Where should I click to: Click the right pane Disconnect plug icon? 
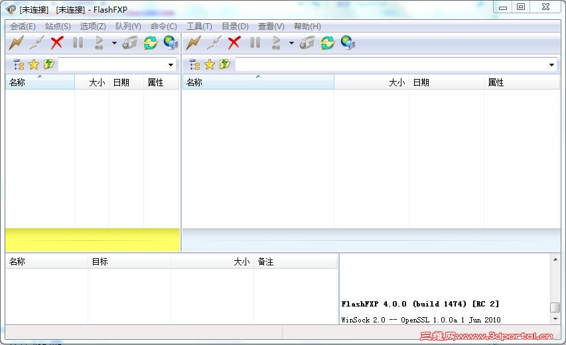214,43
